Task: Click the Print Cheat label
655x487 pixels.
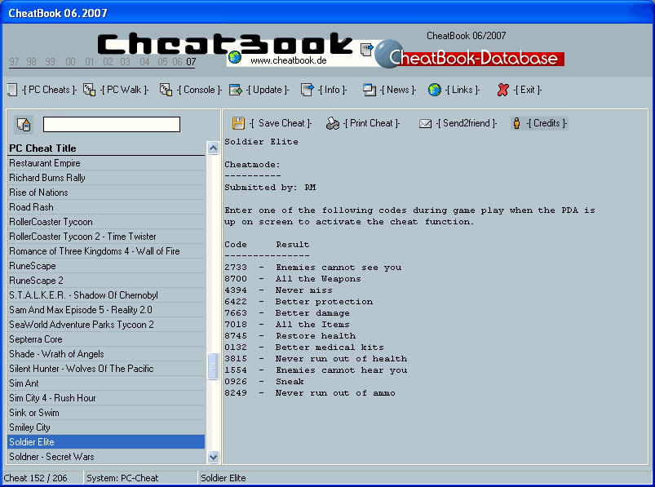Action: 371,123
